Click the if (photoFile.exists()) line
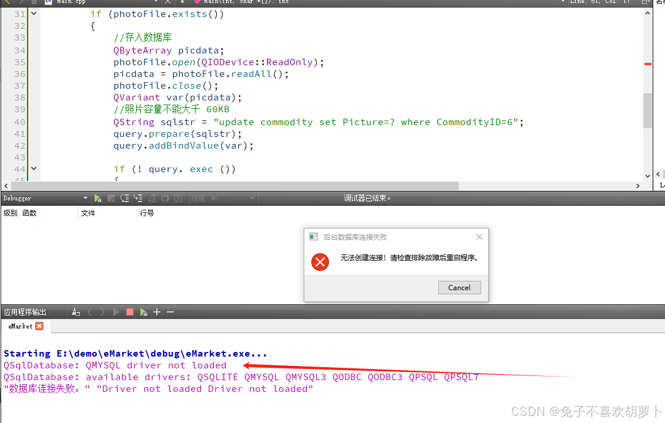Screen dimensions: 665x423 156,14
